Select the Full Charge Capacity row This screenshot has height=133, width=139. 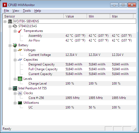pos(82,69)
